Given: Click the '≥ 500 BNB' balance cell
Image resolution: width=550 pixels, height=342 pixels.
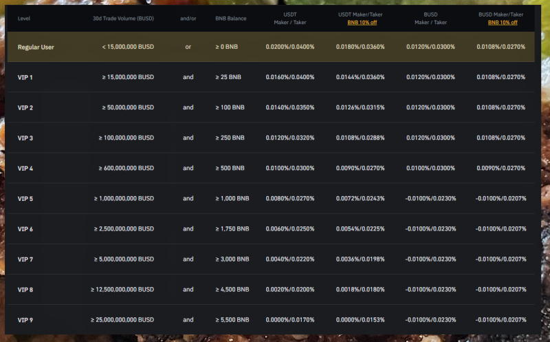Looking at the screenshot, I should coord(230,168).
